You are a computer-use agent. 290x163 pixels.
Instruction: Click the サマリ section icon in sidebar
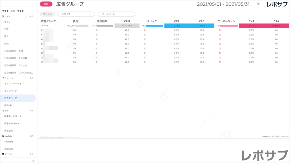(4, 16)
